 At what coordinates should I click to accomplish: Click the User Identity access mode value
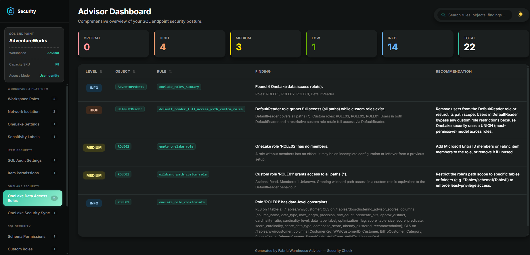coord(49,76)
